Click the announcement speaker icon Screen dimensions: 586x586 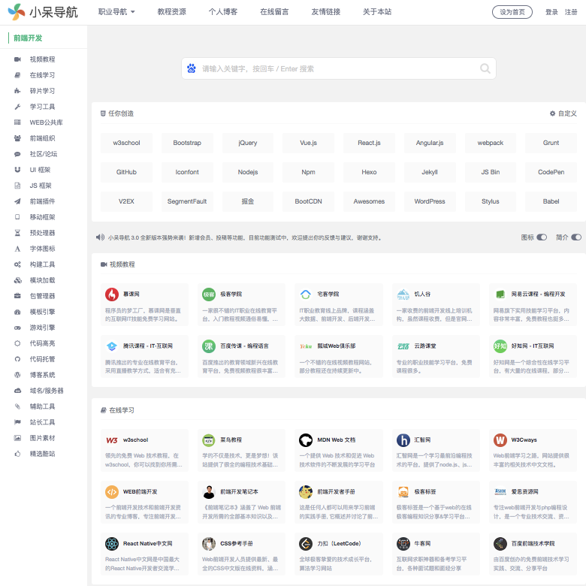[x=100, y=237]
